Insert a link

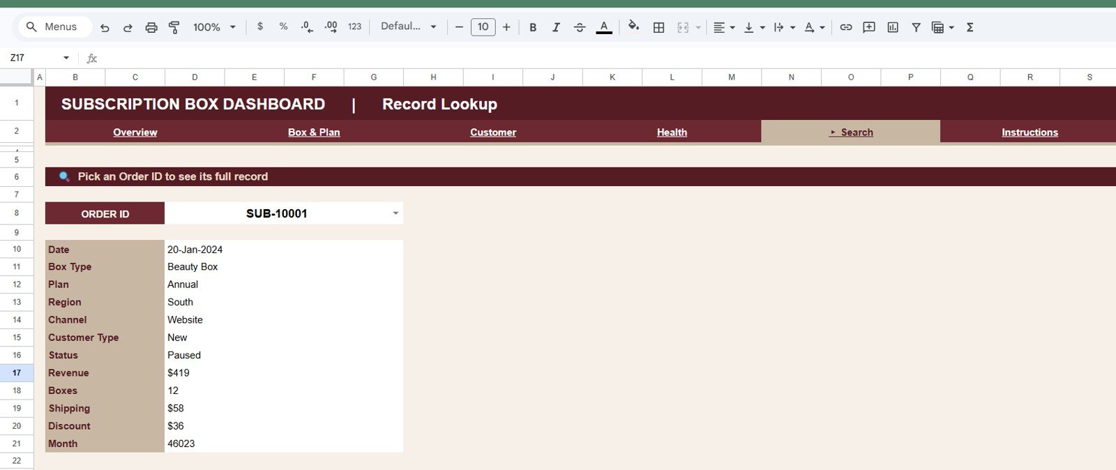[845, 27]
